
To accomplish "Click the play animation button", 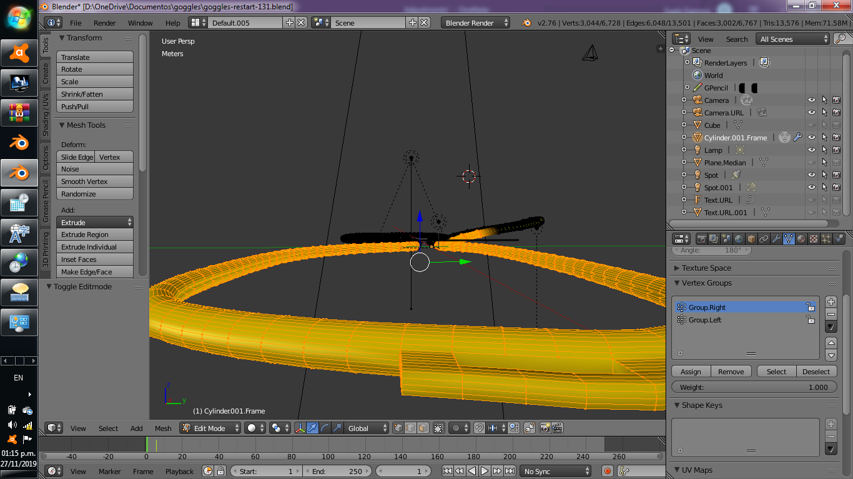I will tap(485, 471).
